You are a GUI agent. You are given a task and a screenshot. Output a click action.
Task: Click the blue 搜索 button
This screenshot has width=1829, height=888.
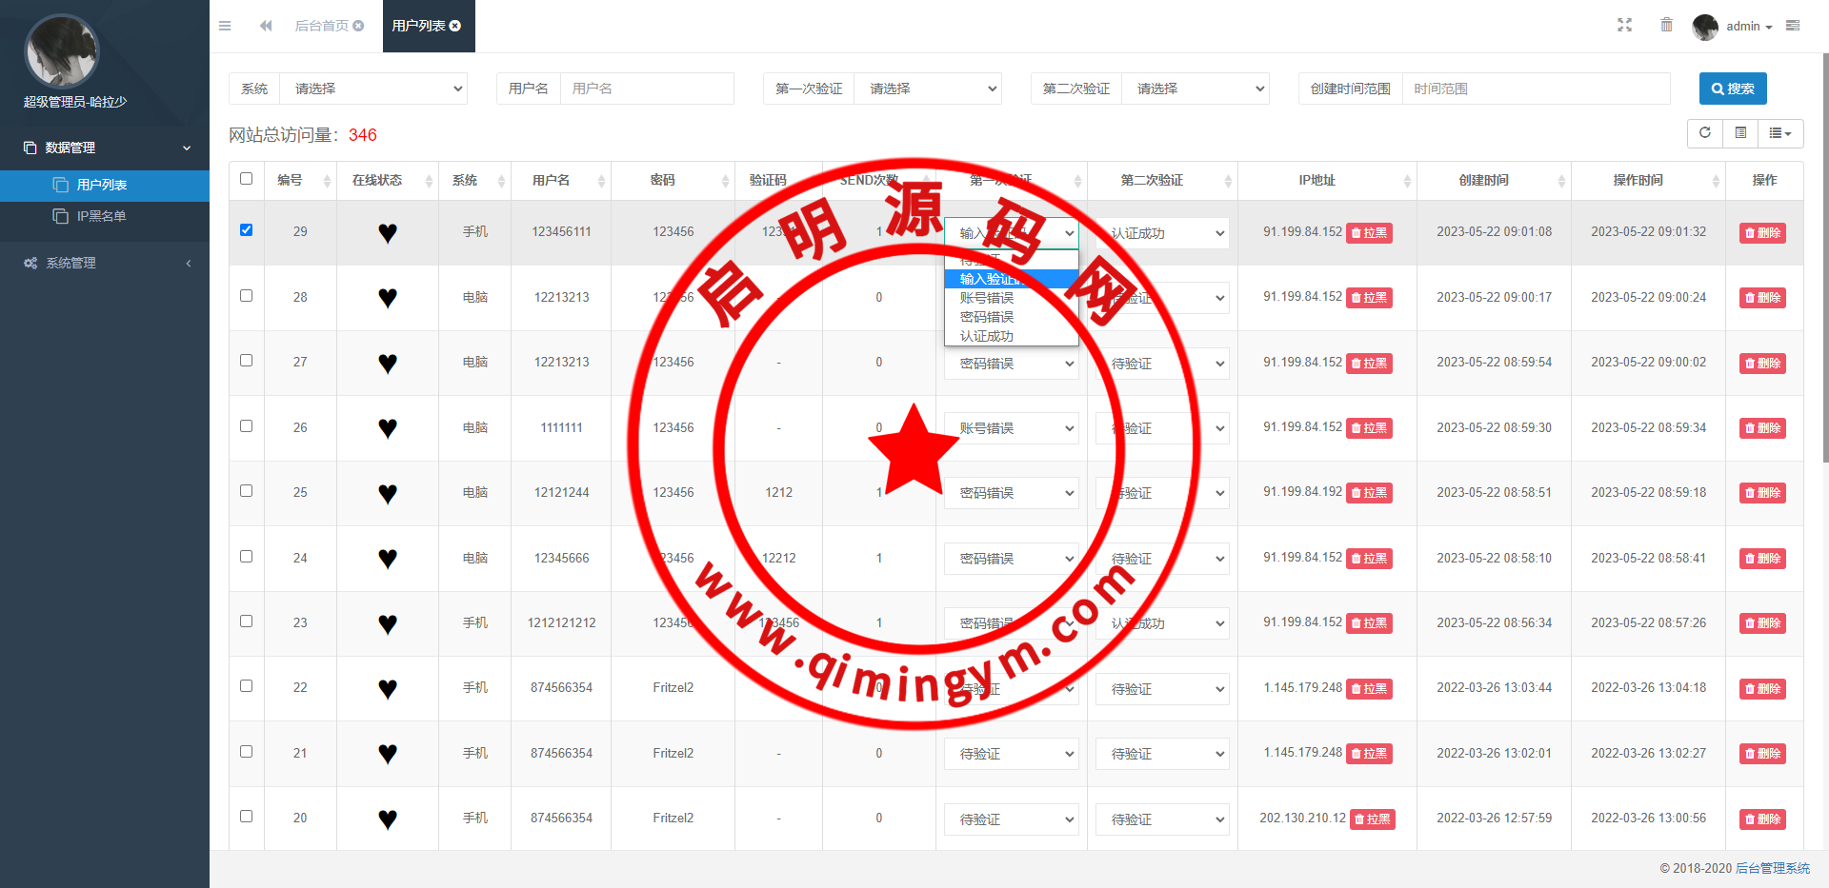(1732, 89)
